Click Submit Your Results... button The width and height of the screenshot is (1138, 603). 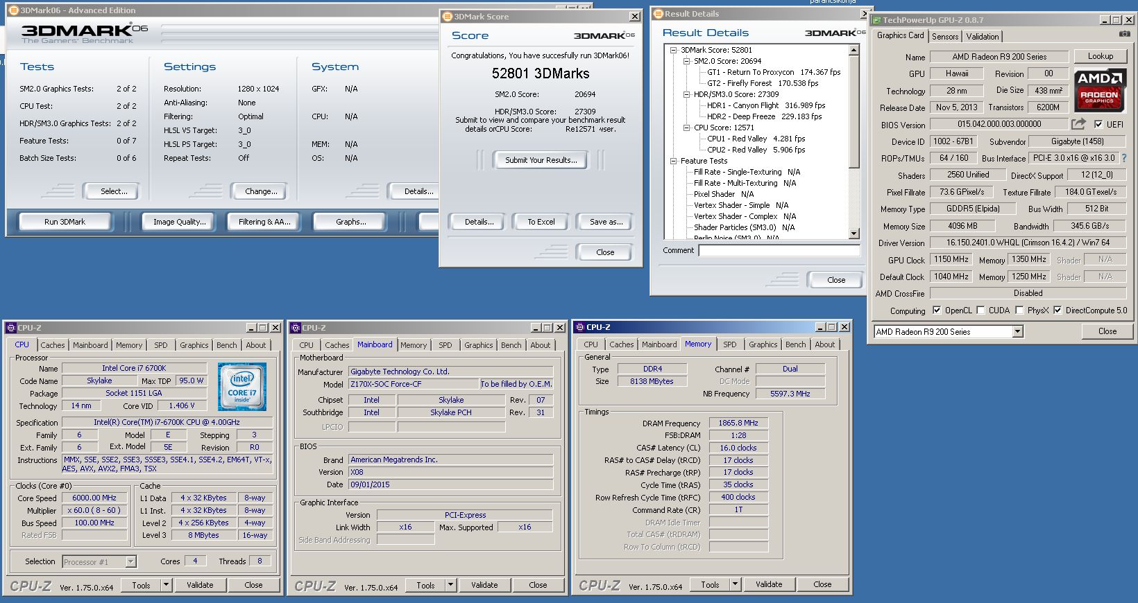(541, 160)
